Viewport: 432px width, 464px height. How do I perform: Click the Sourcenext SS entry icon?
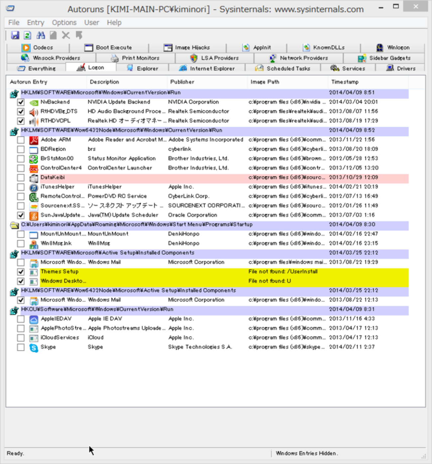pyautogui.click(x=34, y=206)
